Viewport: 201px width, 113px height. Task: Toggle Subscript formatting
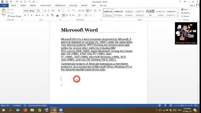coord(40,15)
